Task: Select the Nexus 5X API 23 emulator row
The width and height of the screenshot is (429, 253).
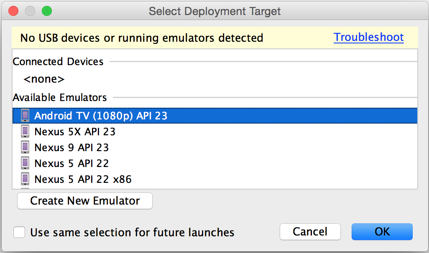Action: tap(215, 132)
